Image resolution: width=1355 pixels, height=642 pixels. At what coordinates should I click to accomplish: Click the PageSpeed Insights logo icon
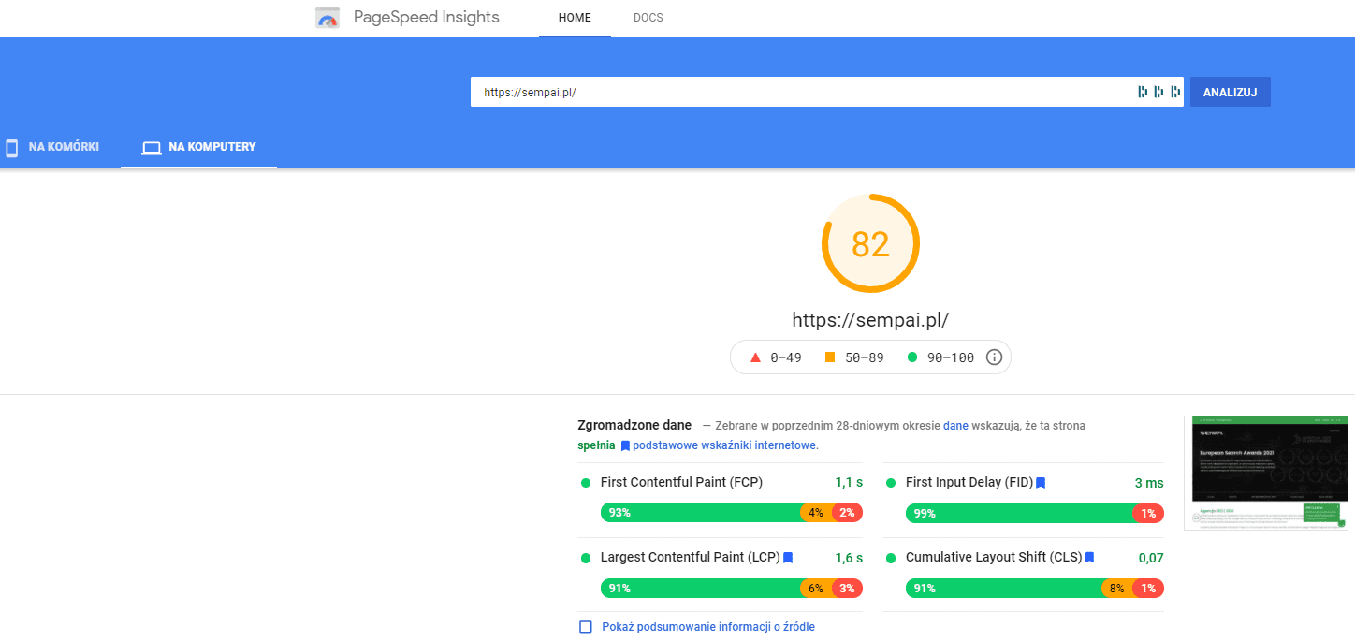pos(327,18)
